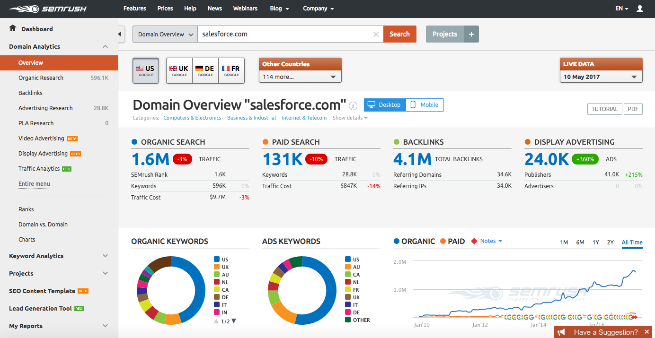Switch to Desktop view
Viewport: 655px width, 338px height.
click(x=385, y=105)
